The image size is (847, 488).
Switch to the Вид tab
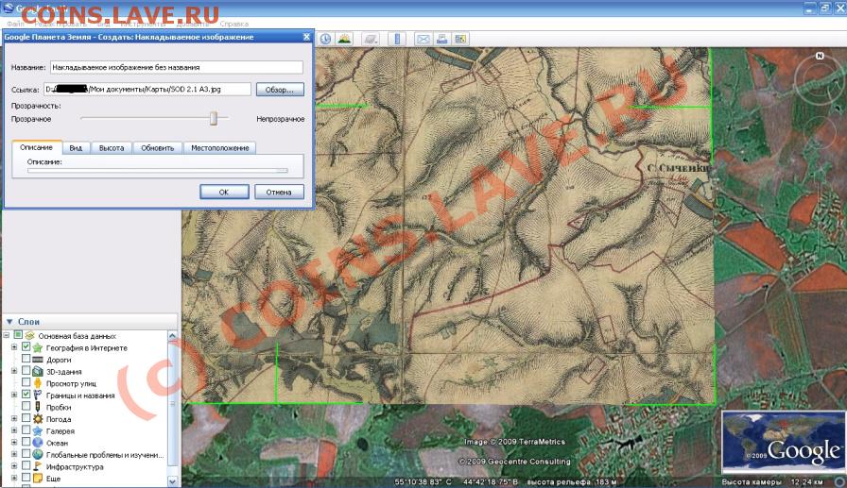(x=76, y=148)
